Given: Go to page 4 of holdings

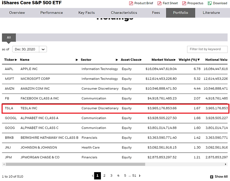Looking at the screenshot, I should [x=118, y=175].
